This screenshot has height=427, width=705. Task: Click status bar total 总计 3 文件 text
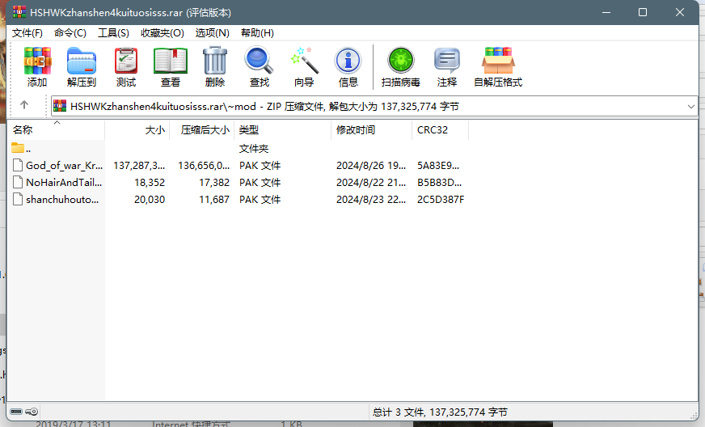point(440,412)
